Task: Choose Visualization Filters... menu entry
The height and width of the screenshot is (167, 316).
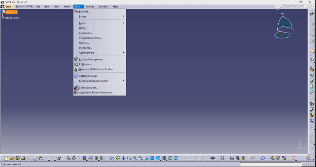Action: coord(100,38)
